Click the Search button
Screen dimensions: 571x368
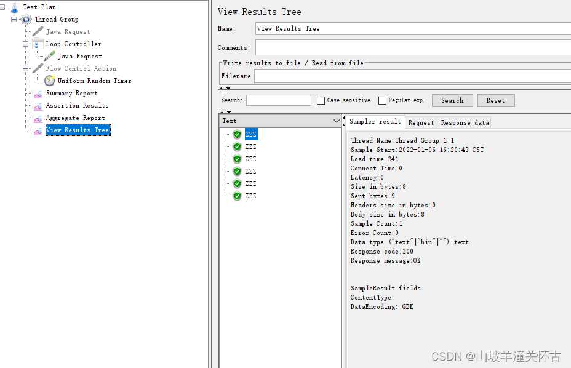[452, 100]
